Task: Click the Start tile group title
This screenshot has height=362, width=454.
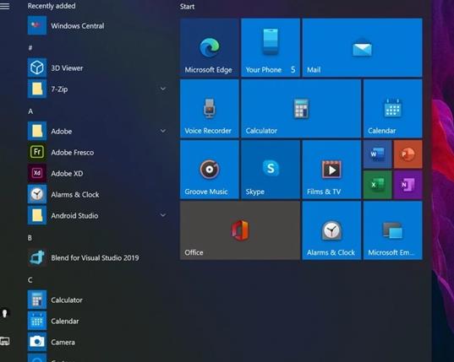Action: [x=187, y=7]
